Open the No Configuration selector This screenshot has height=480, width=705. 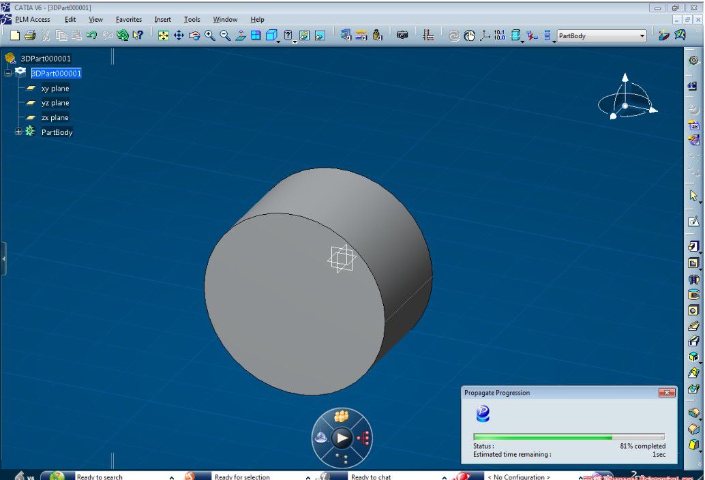pos(532,477)
